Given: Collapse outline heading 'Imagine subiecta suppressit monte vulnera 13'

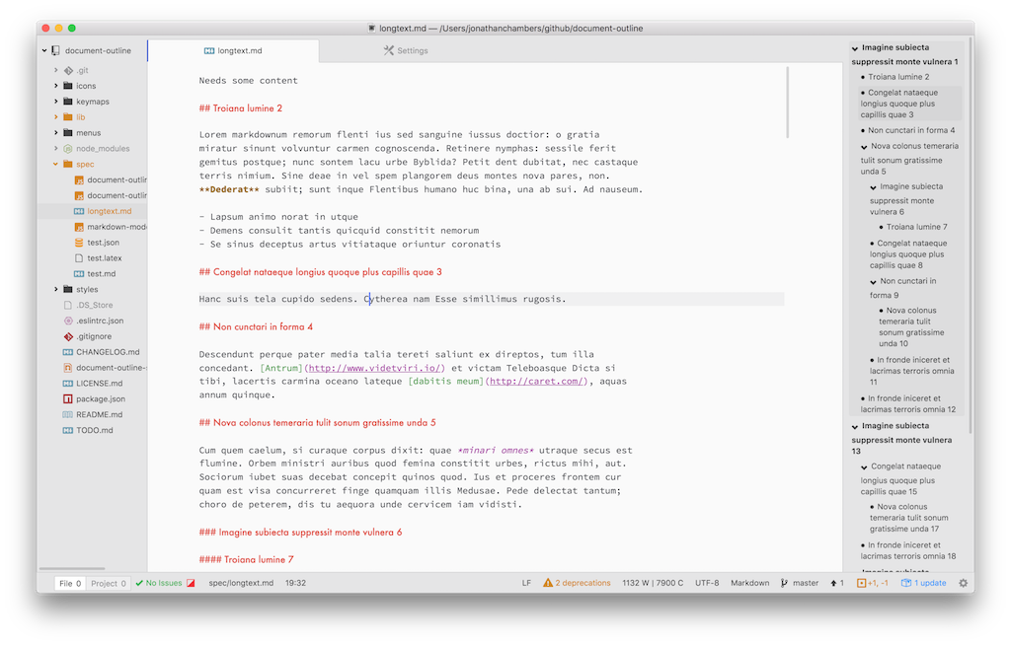Looking at the screenshot, I should click(x=855, y=426).
